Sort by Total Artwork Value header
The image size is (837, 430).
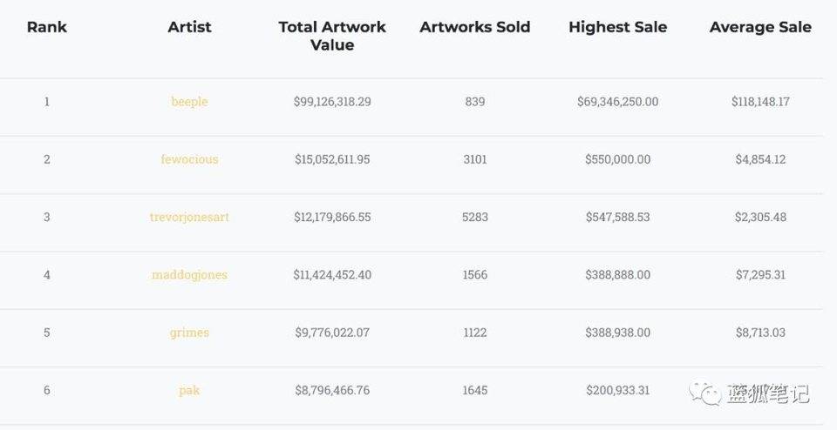pos(332,36)
